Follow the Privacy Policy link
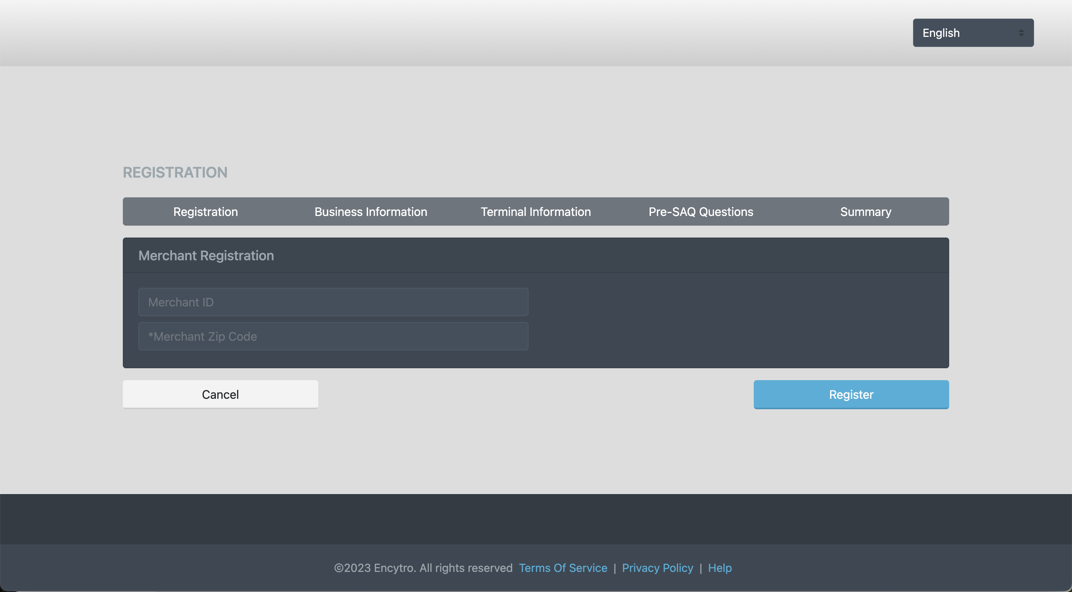This screenshot has width=1072, height=592. tap(657, 568)
